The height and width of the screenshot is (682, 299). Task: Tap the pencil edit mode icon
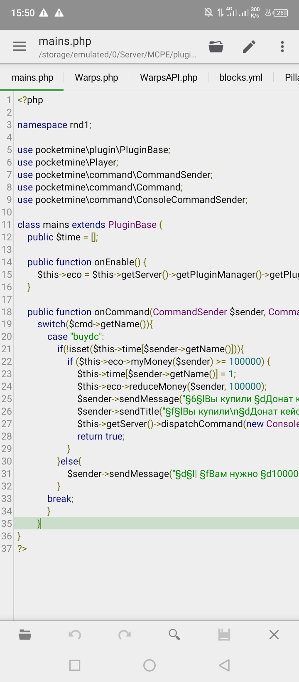click(x=249, y=47)
